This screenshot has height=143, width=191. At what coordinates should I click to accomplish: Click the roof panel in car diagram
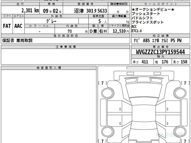coord(144,113)
